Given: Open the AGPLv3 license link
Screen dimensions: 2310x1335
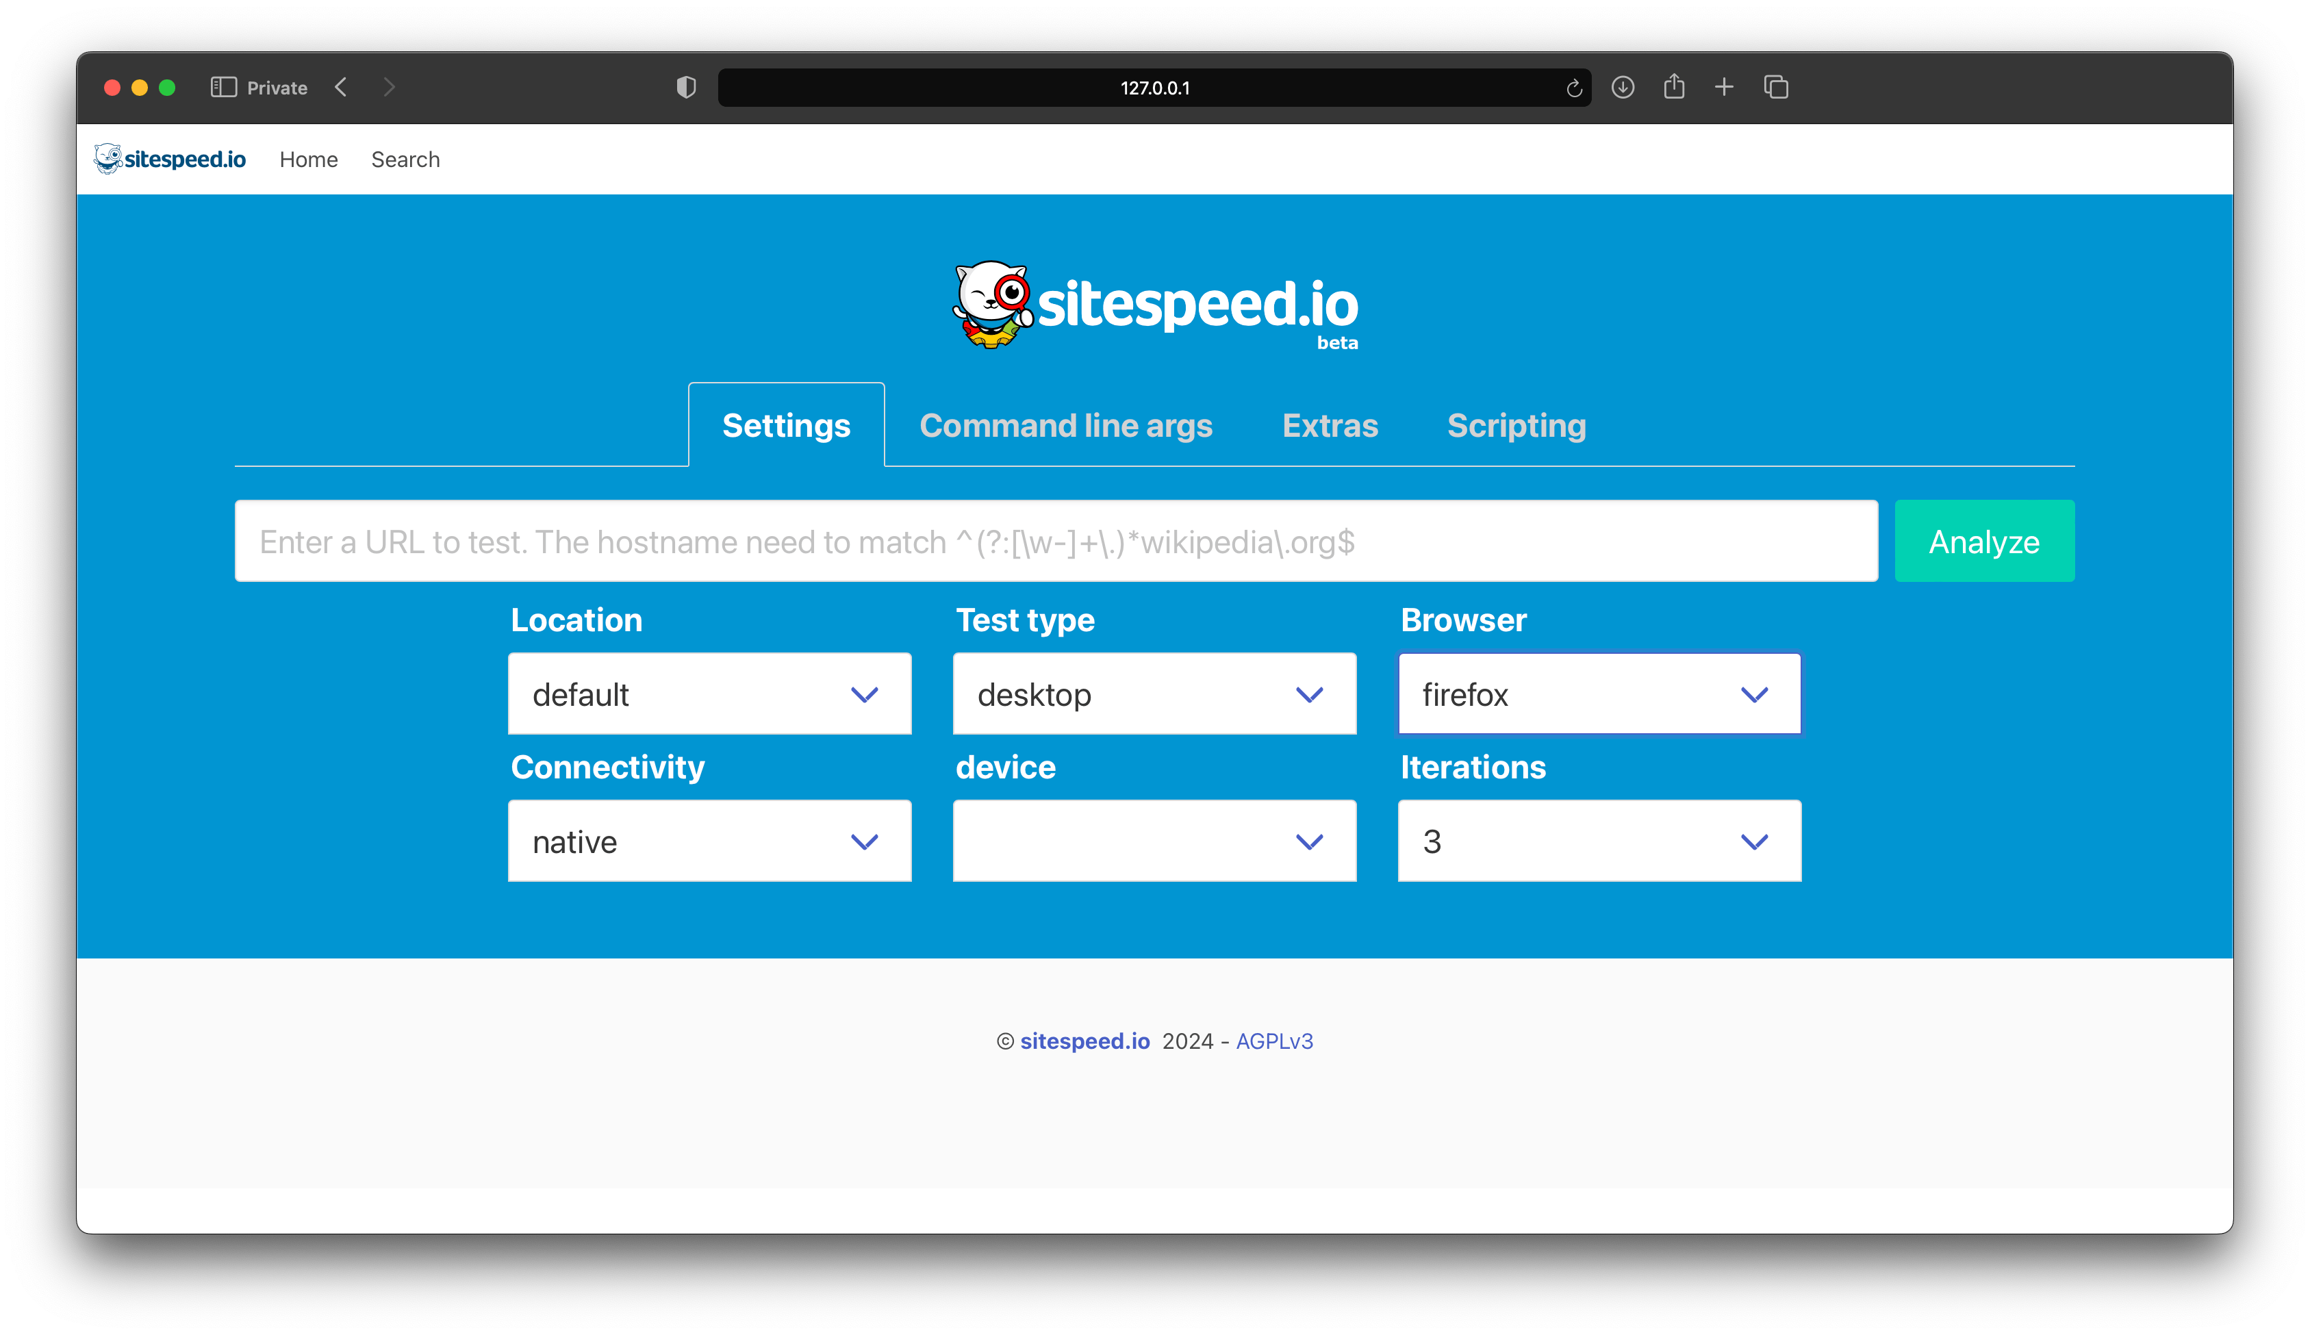Looking at the screenshot, I should [x=1274, y=1041].
